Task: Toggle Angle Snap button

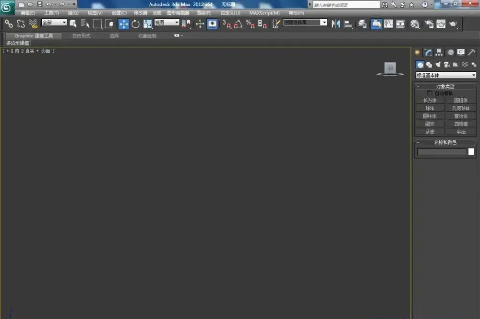Action: pyautogui.click(x=238, y=24)
